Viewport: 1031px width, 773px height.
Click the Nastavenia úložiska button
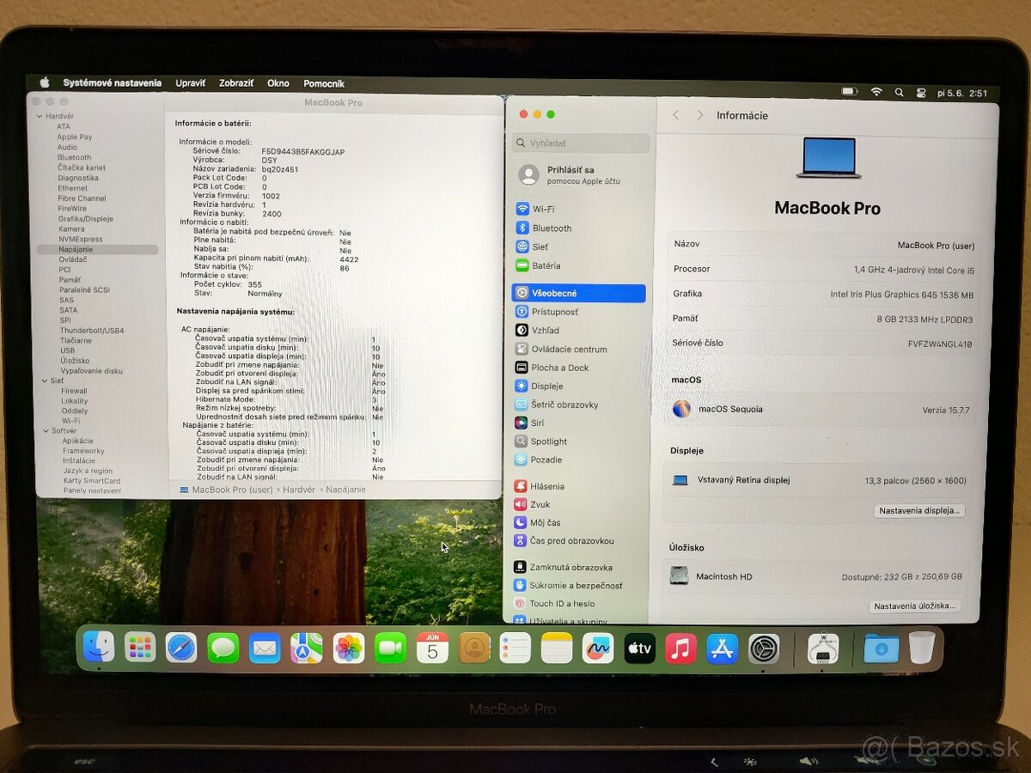(x=913, y=606)
